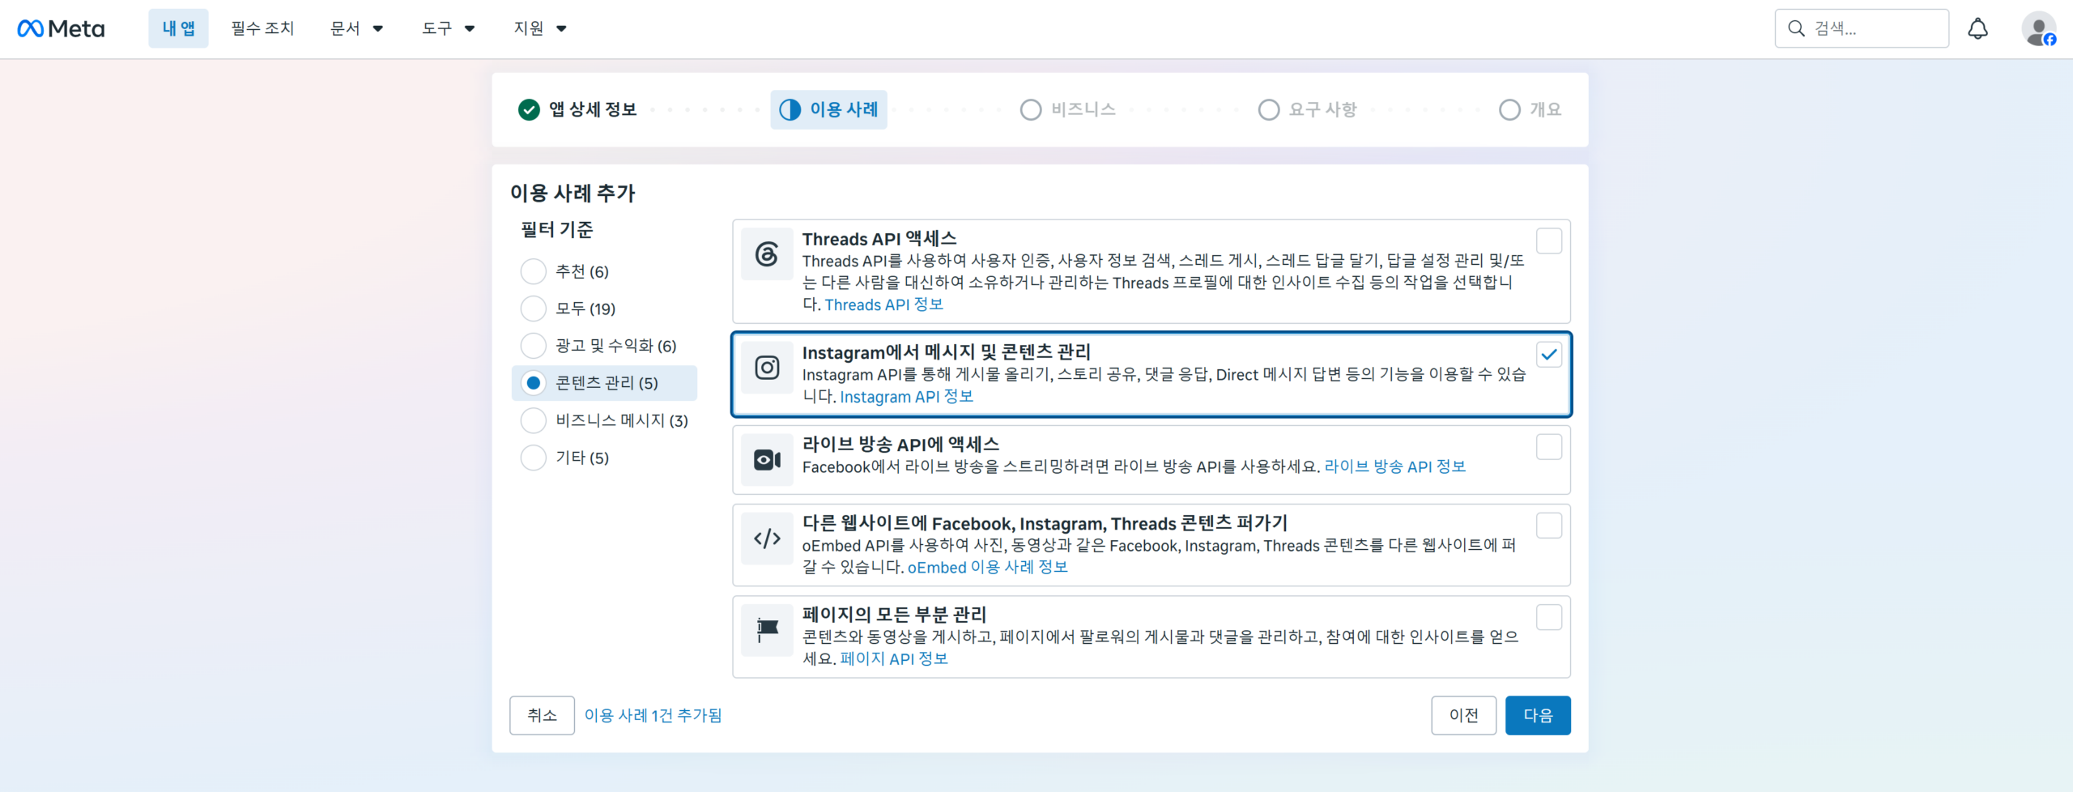This screenshot has height=792, width=2073.
Task: Select the 추천 (6) filter radio
Action: tap(533, 271)
